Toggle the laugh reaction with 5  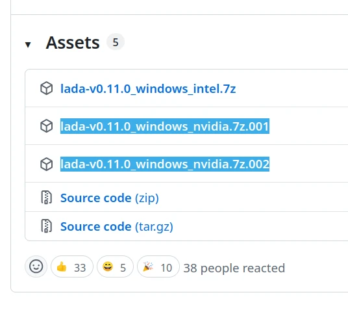point(115,266)
